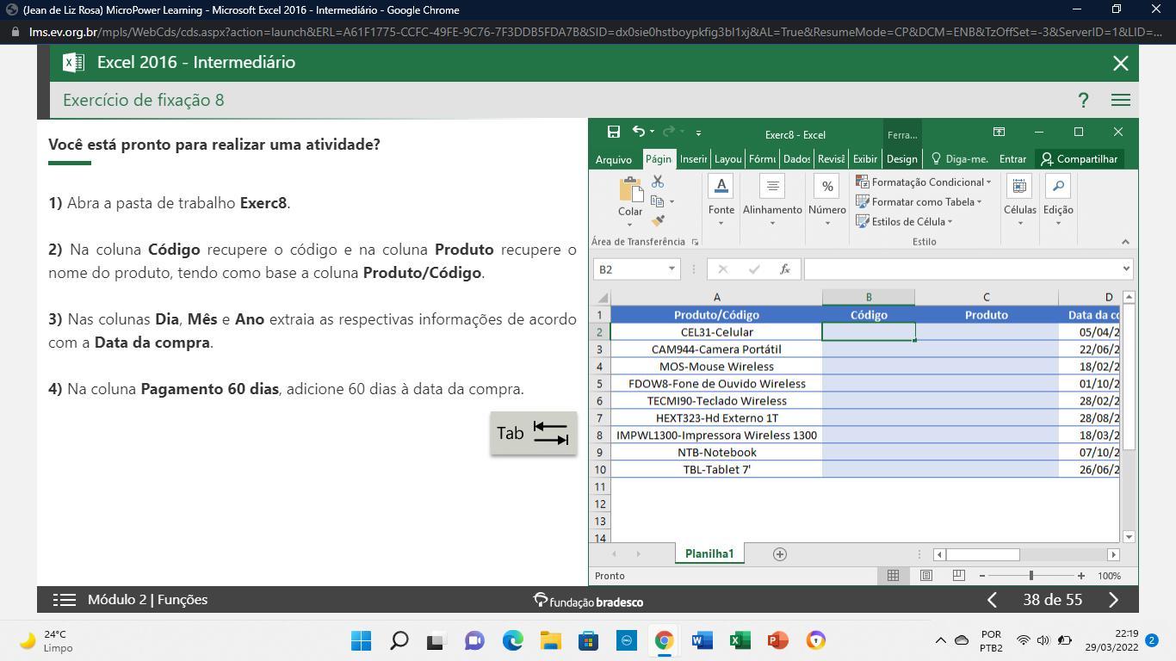Click the Undo arrow icon
Screen dimensions: 1176x661
click(x=639, y=132)
